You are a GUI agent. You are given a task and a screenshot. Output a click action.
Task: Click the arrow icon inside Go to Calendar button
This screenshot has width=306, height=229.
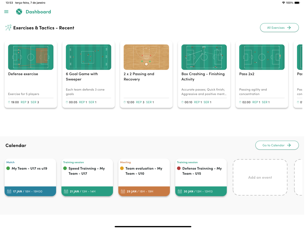(x=290, y=145)
